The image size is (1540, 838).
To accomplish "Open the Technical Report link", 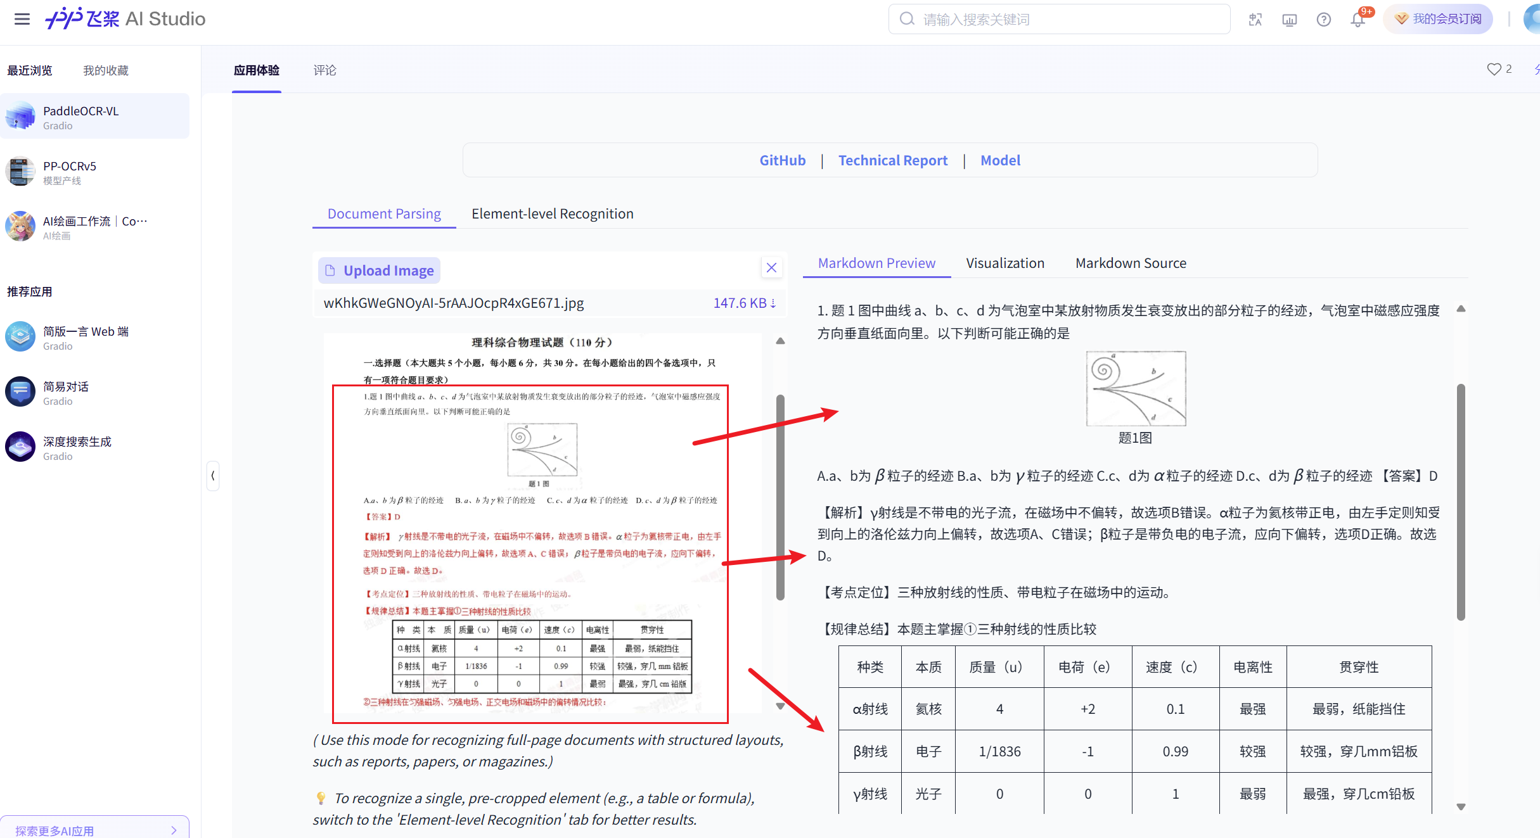I will click(x=892, y=161).
